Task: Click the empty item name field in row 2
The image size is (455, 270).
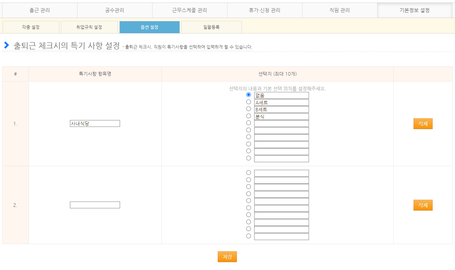Action: click(x=95, y=205)
